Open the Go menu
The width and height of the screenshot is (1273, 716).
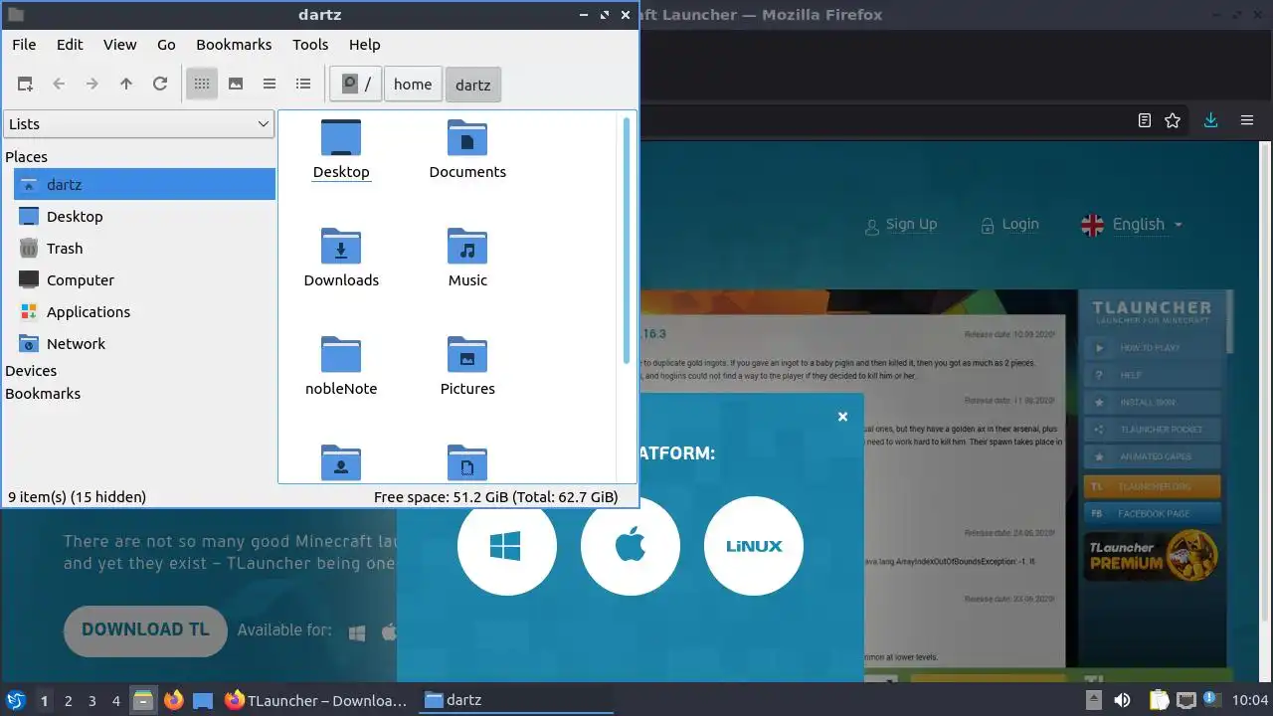click(x=166, y=45)
